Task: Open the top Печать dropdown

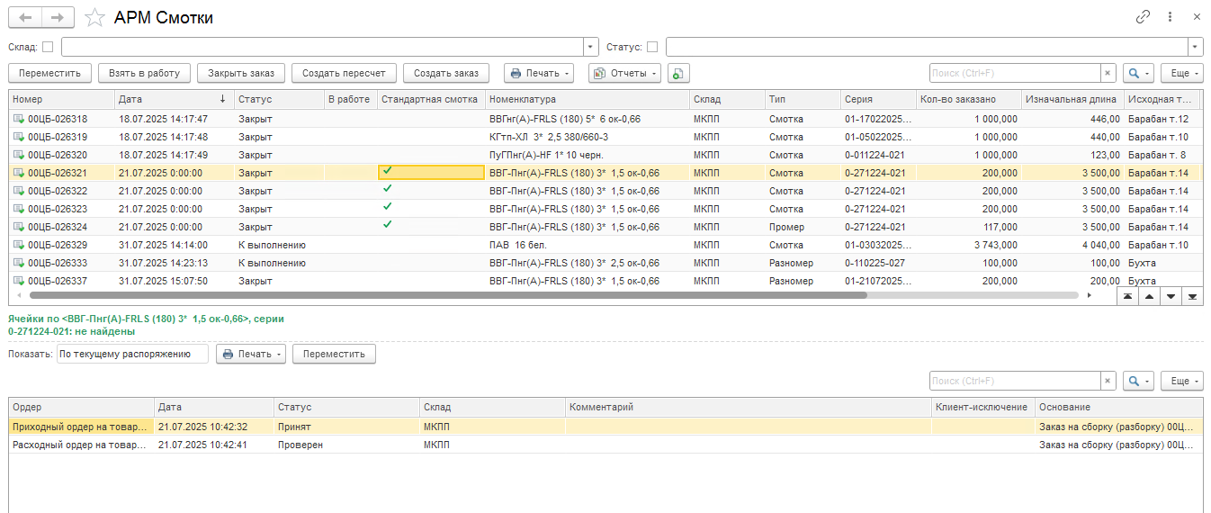Action: point(538,73)
